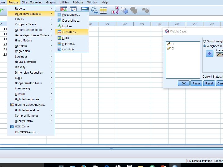Expand the Classify submenu
This screenshot has width=223, height=167.
coord(31,67)
